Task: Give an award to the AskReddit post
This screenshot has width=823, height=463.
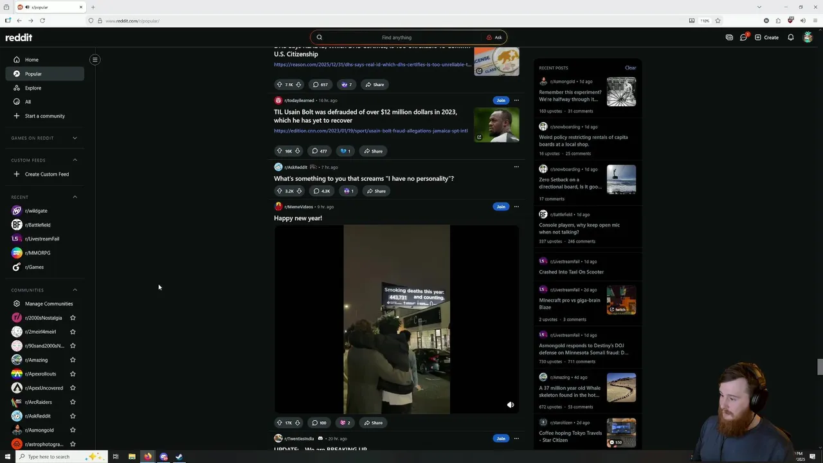Action: (348, 191)
